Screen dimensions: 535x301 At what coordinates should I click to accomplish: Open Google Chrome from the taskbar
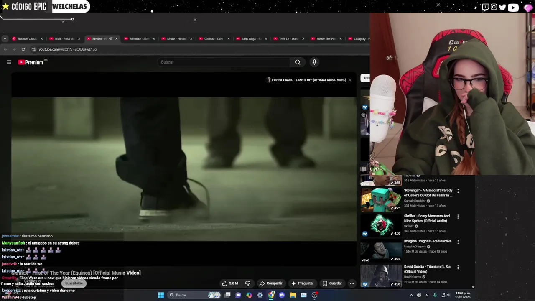click(x=271, y=295)
